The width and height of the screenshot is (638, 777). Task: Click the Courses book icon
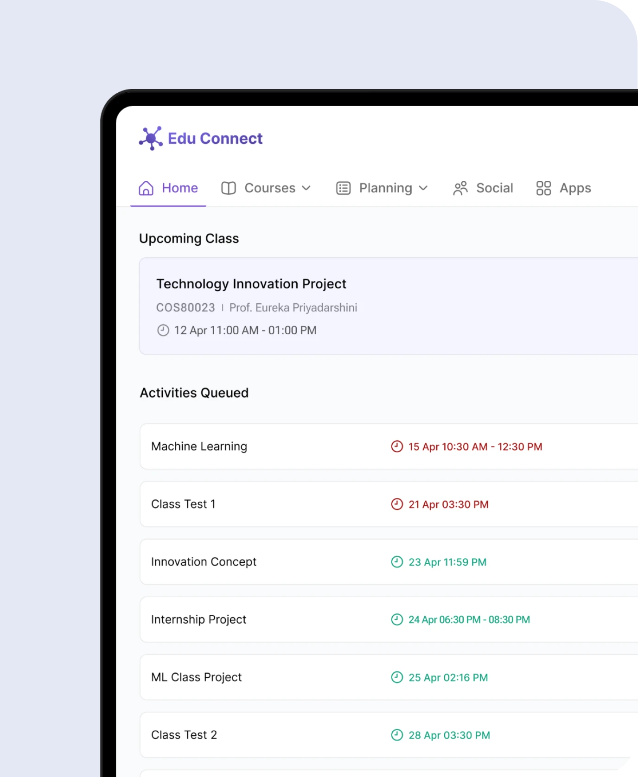pos(229,188)
